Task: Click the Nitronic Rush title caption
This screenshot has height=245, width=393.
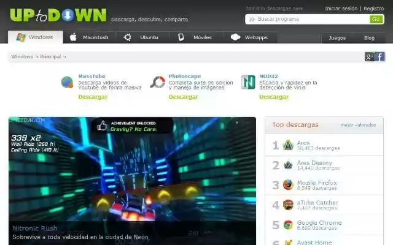Action: pyautogui.click(x=35, y=228)
